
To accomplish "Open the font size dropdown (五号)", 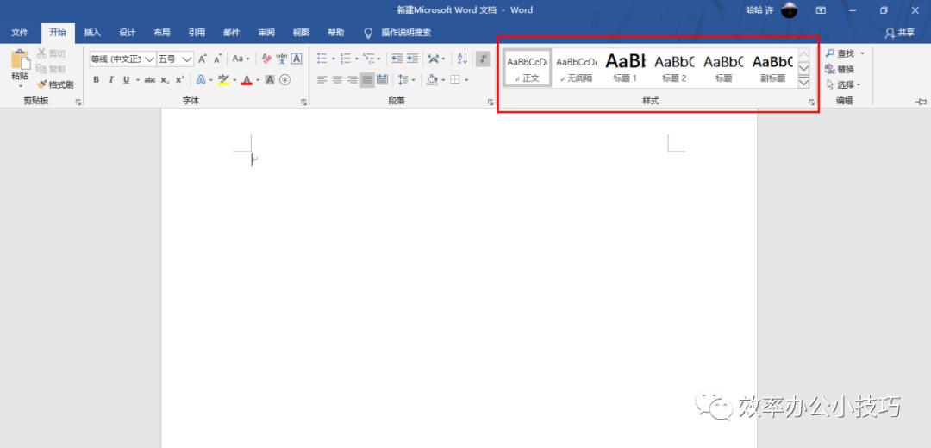I will point(187,59).
